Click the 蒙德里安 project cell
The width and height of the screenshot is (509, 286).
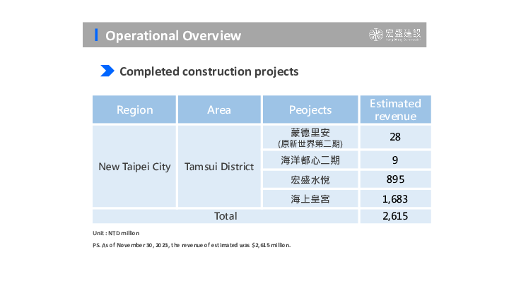tap(310, 137)
